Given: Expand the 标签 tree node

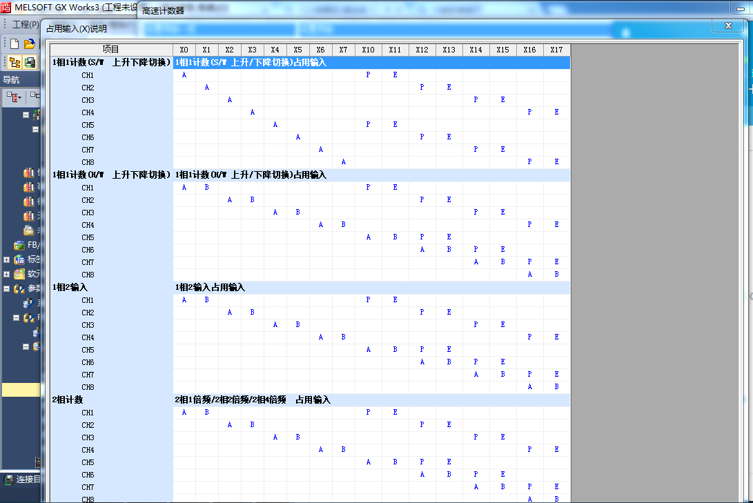Looking at the screenshot, I should pyautogui.click(x=7, y=260).
